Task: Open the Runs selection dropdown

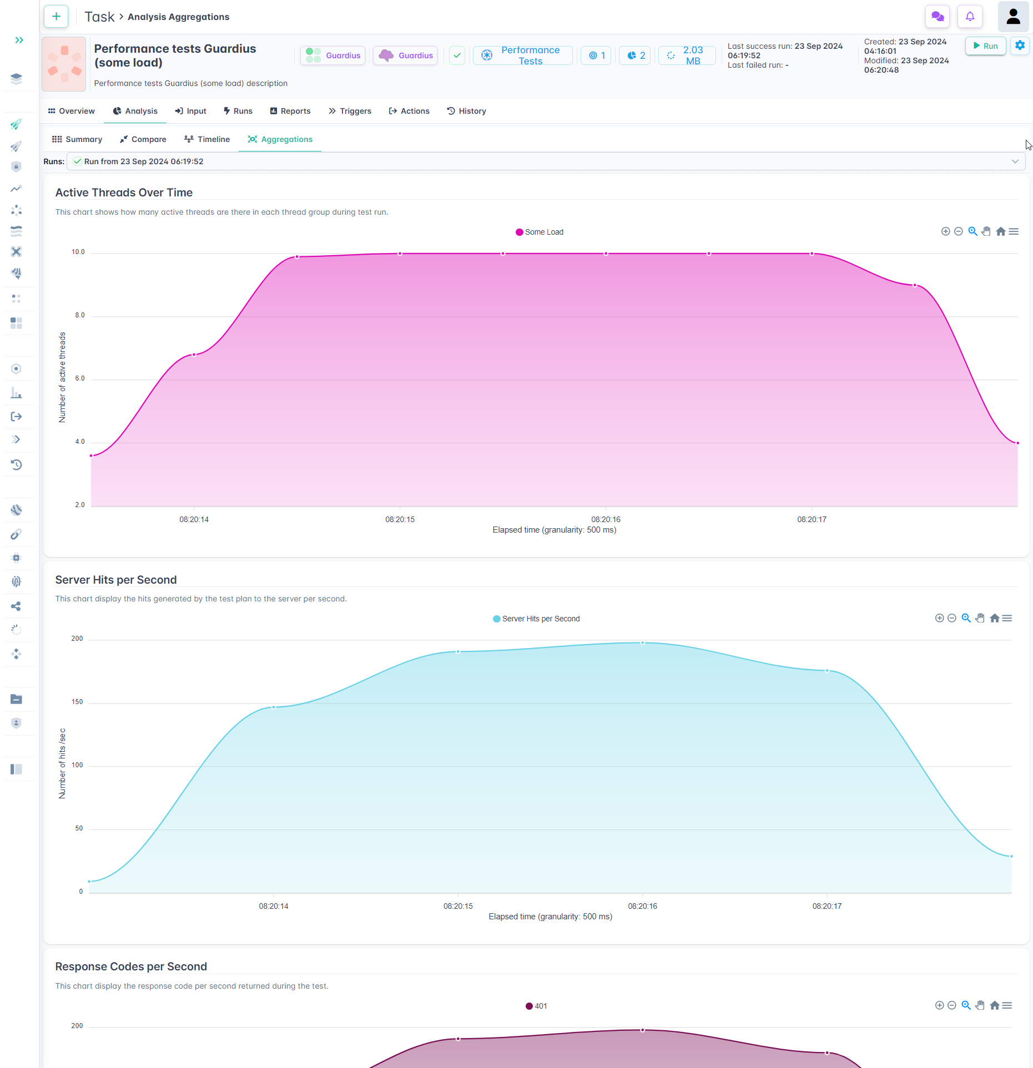Action: coord(546,161)
